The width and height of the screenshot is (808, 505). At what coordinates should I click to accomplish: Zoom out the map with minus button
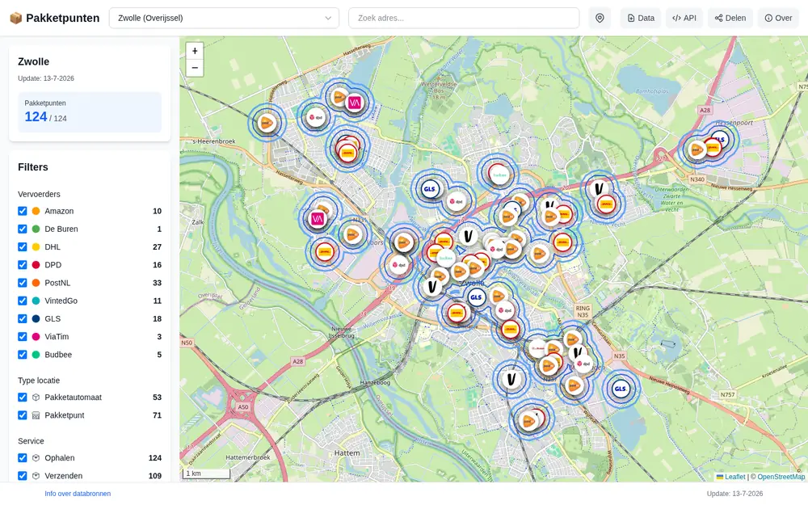pyautogui.click(x=194, y=68)
